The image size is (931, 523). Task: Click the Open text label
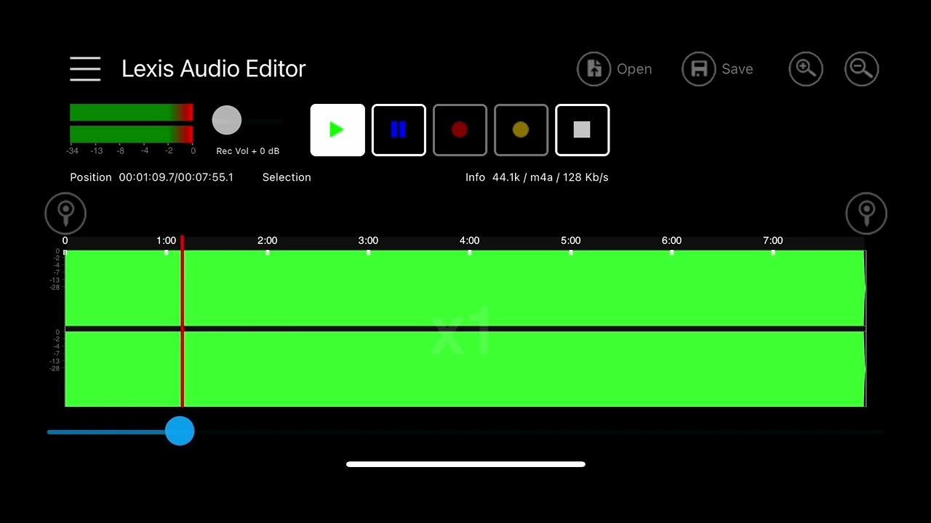click(634, 70)
